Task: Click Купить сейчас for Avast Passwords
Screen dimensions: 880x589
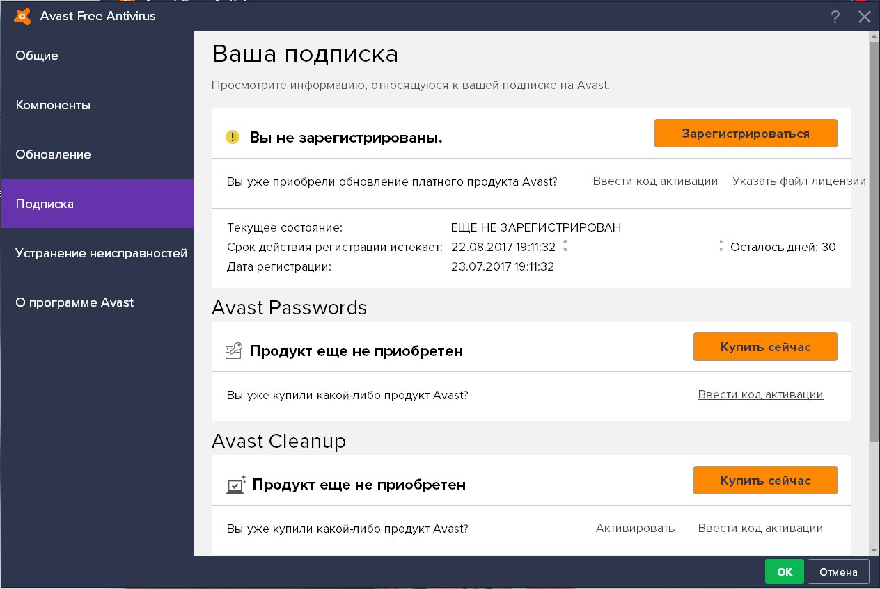Action: [765, 347]
